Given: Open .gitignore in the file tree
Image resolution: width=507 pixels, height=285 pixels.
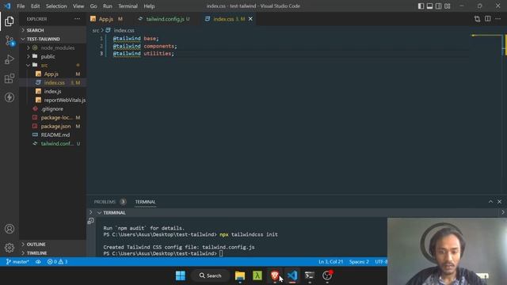Looking at the screenshot, I should pos(53,109).
